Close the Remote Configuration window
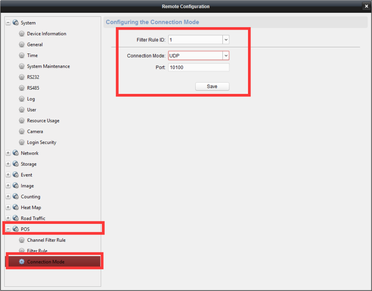 [366, 6]
